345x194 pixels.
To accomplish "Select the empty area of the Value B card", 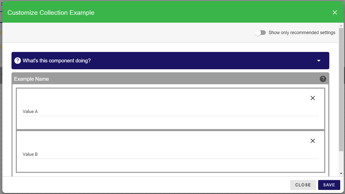I will [x=152, y=141].
